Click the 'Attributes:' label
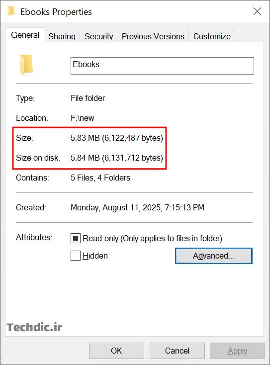The width and height of the screenshot is (270, 365). click(34, 237)
